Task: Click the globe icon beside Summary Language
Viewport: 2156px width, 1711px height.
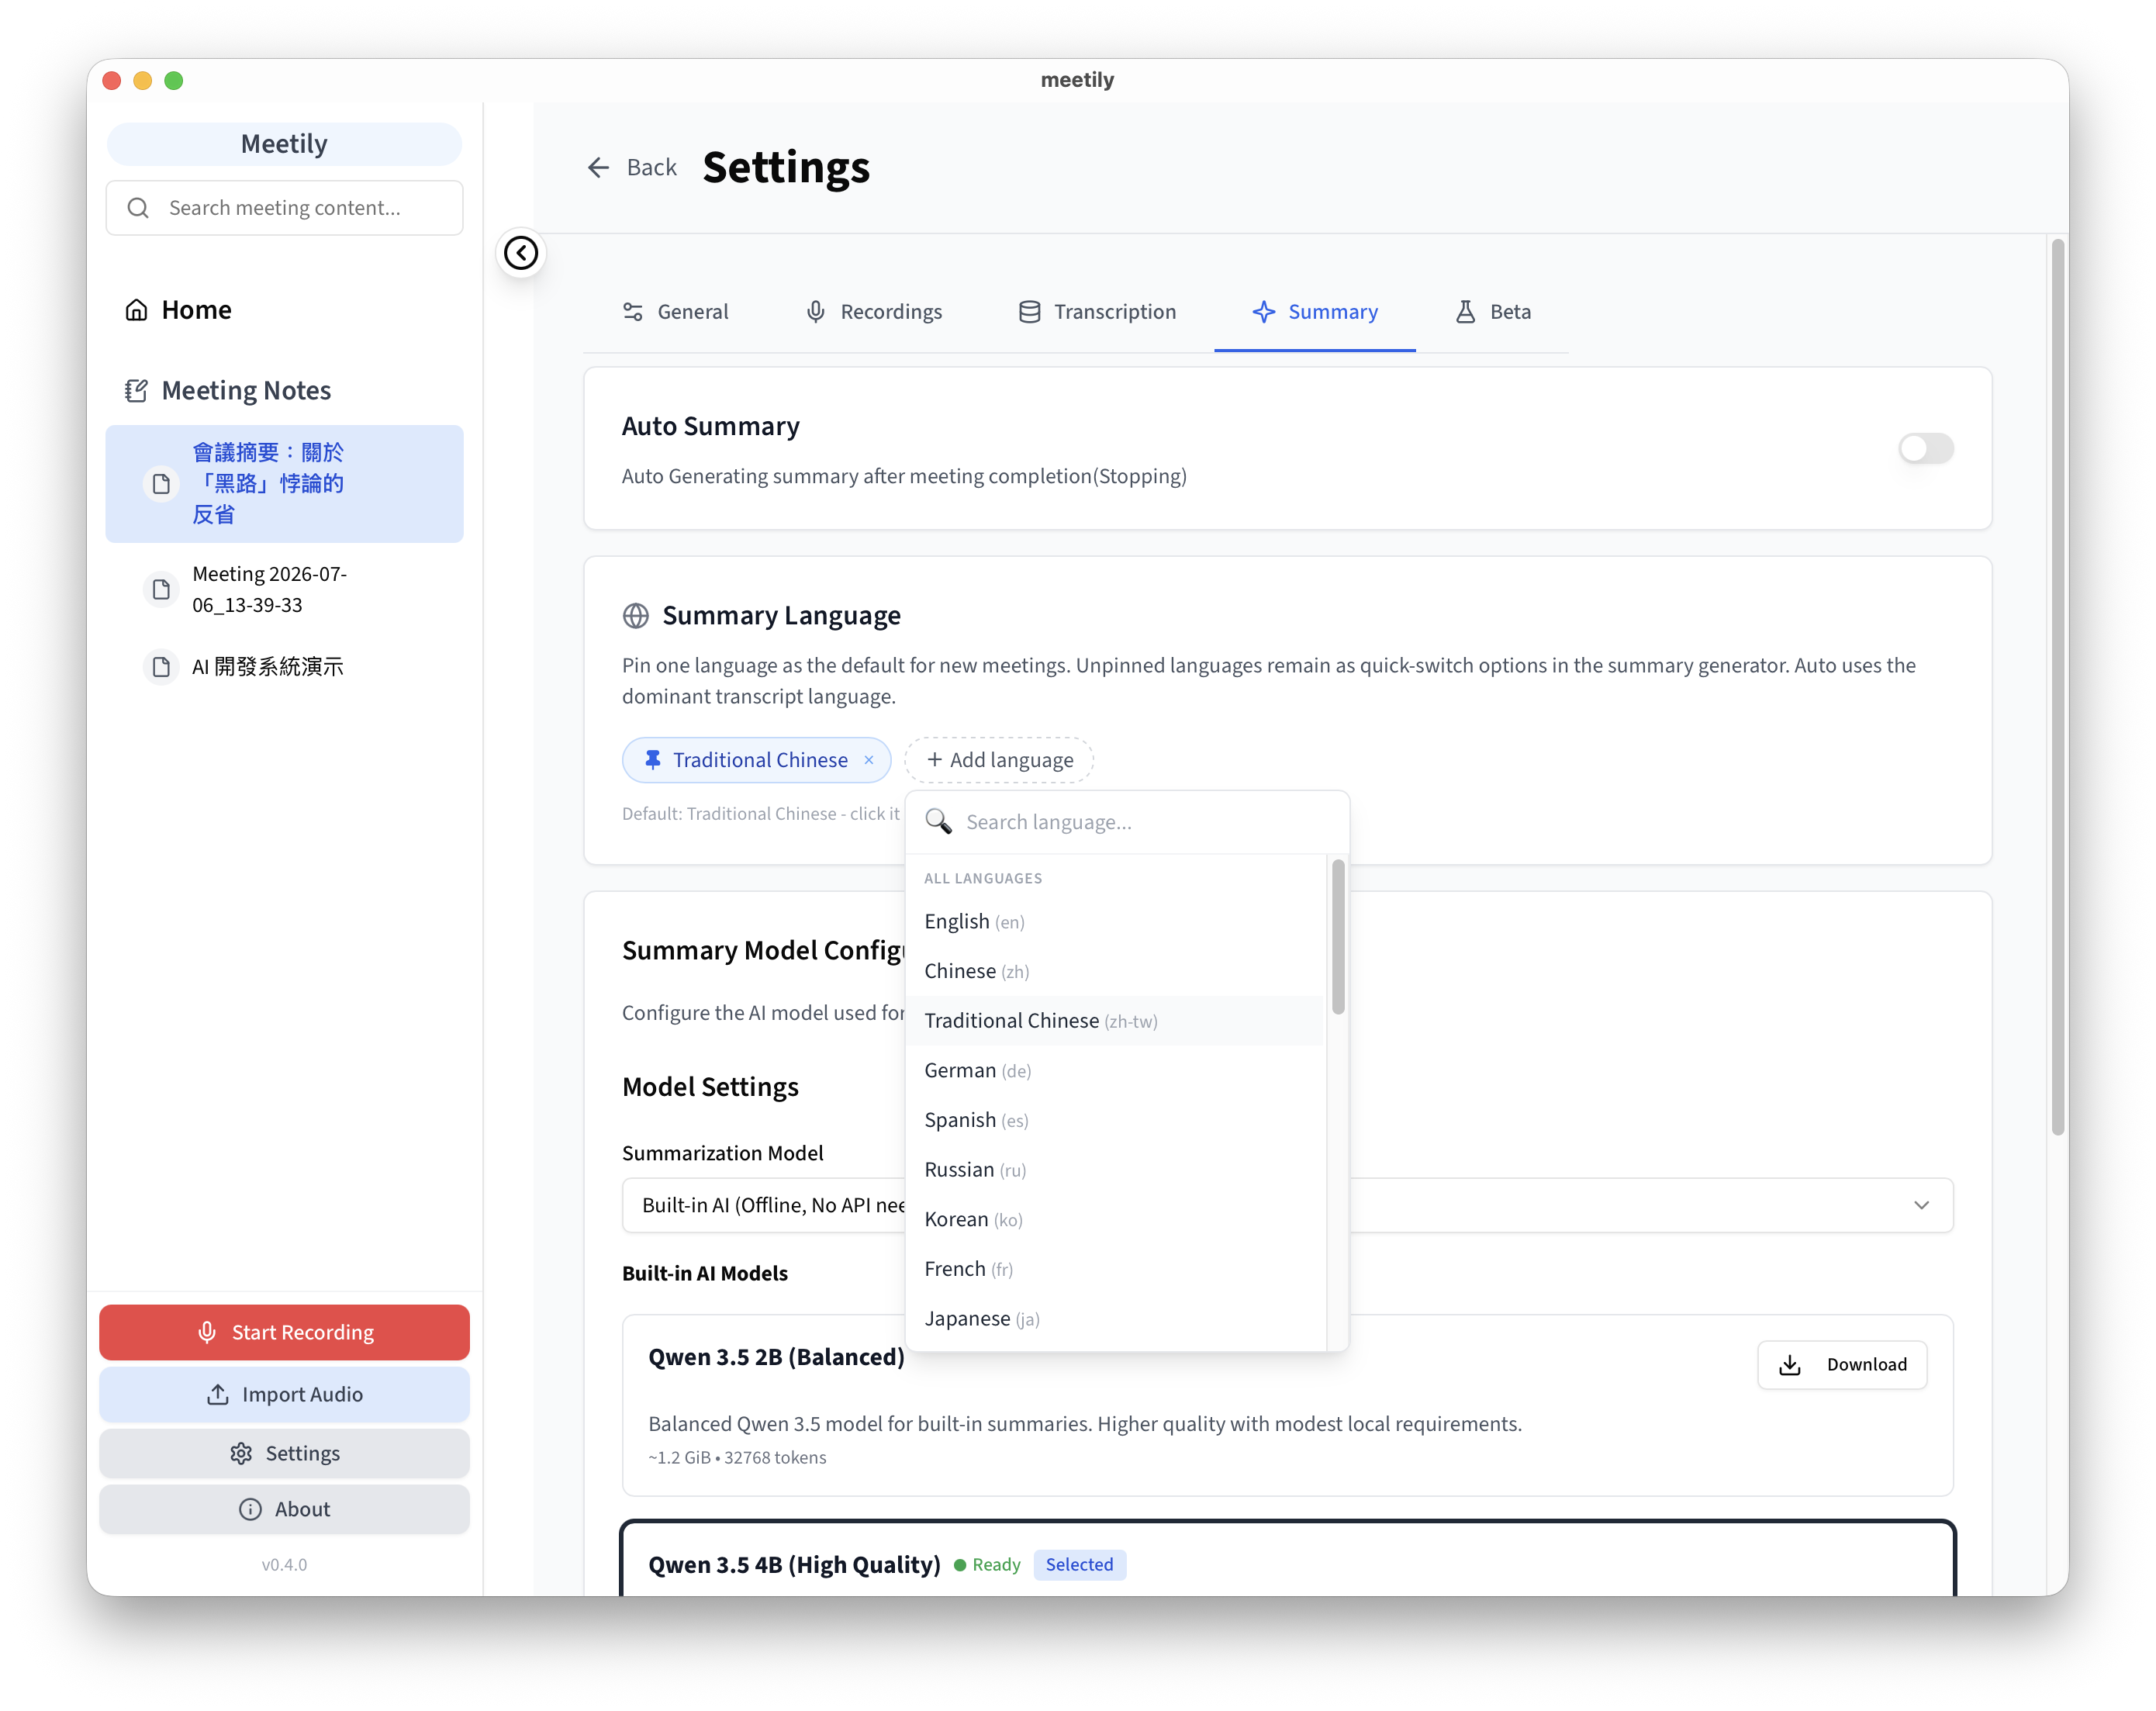Action: tap(635, 616)
